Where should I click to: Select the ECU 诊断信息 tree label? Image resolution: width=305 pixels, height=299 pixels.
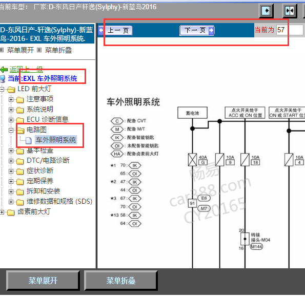48,119
